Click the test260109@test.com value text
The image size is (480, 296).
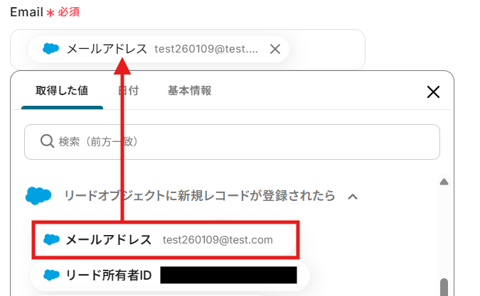click(x=218, y=240)
